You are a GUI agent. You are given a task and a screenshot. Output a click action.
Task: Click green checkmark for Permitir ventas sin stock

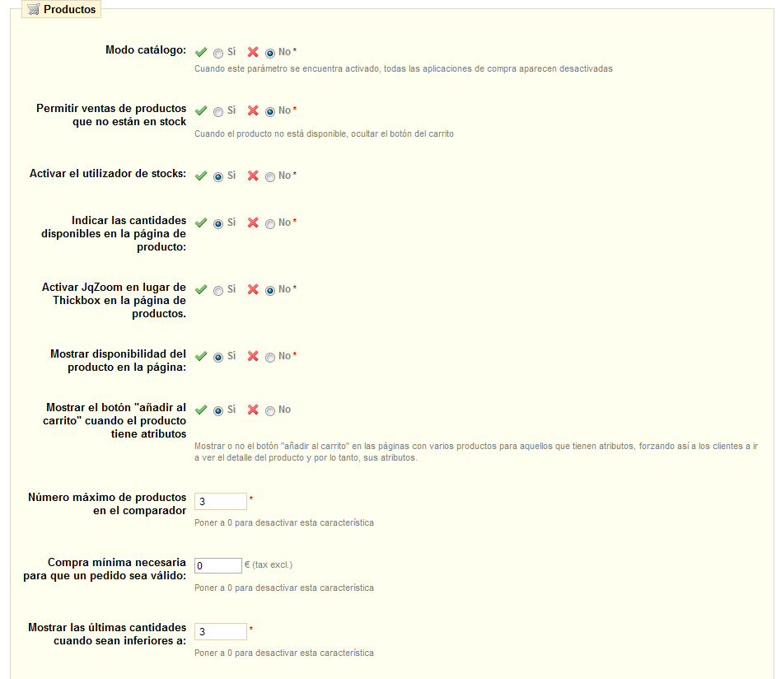[201, 110]
